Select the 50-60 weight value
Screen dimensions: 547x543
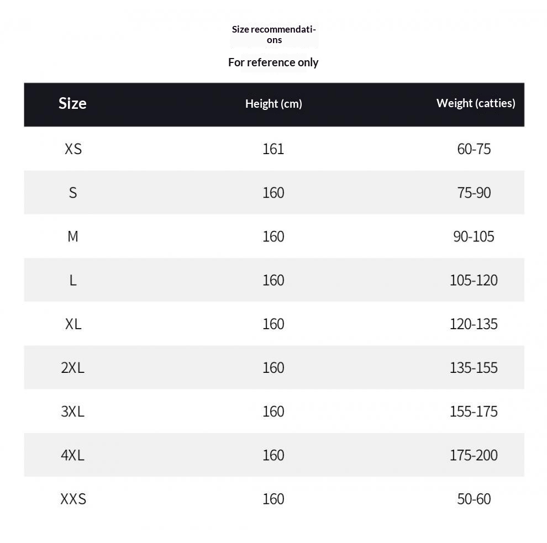tap(474, 499)
